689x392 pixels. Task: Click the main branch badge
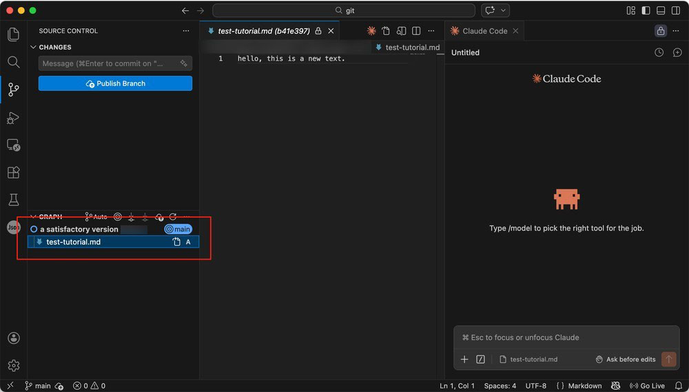[178, 229]
